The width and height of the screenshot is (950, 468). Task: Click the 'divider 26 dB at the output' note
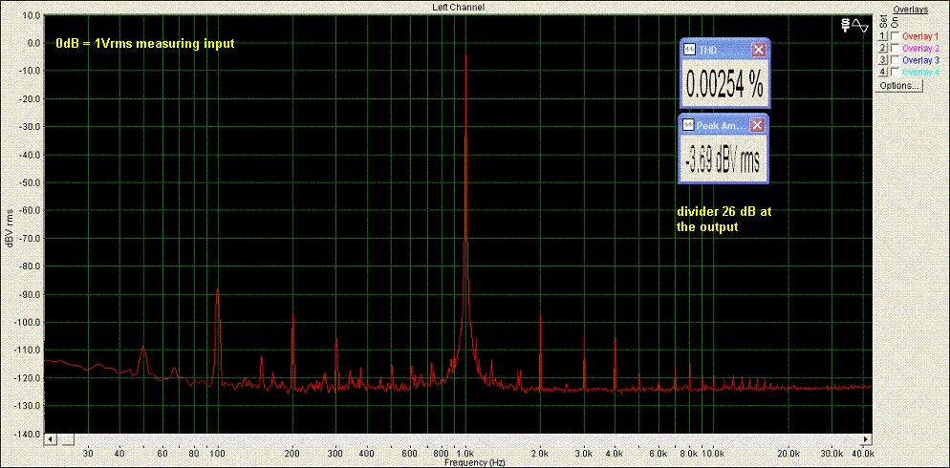723,221
